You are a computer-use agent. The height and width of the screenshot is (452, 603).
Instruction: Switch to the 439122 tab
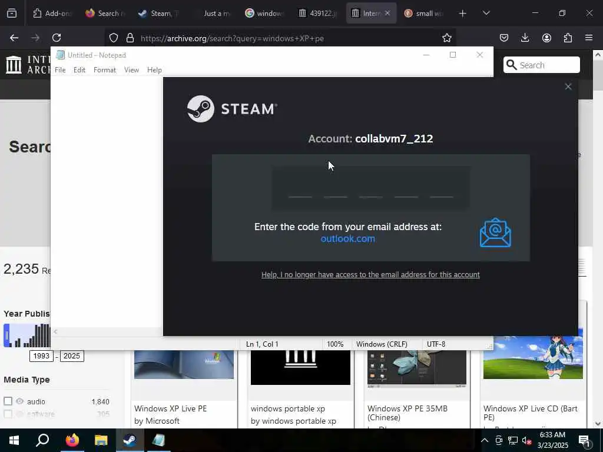318,14
